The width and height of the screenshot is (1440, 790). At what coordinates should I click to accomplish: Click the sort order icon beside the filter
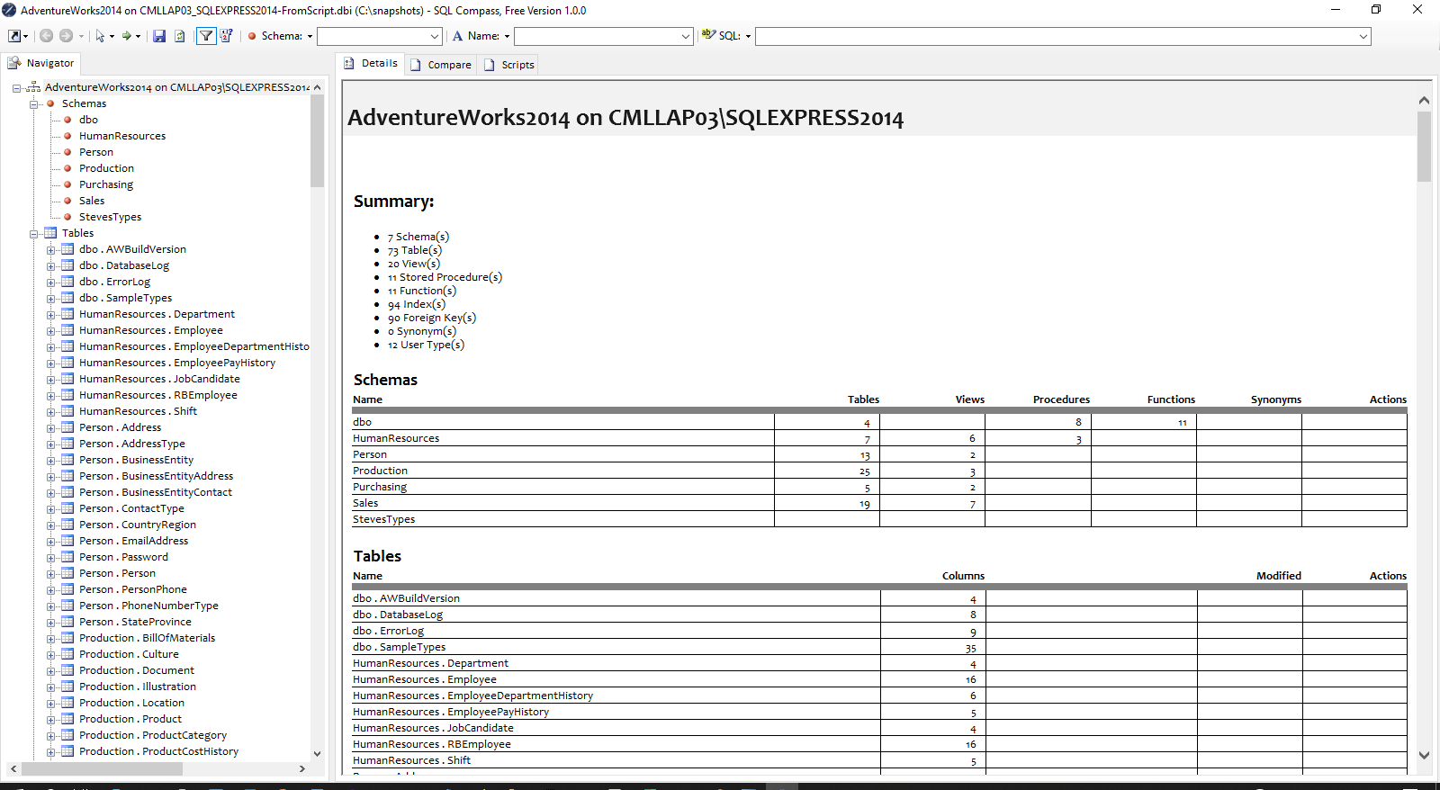(x=226, y=36)
